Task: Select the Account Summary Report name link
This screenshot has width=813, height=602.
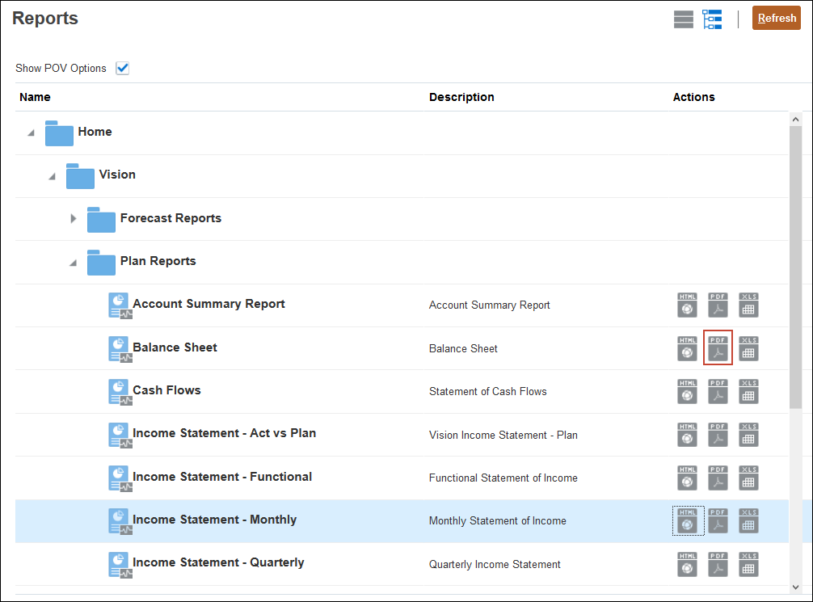Action: 208,304
